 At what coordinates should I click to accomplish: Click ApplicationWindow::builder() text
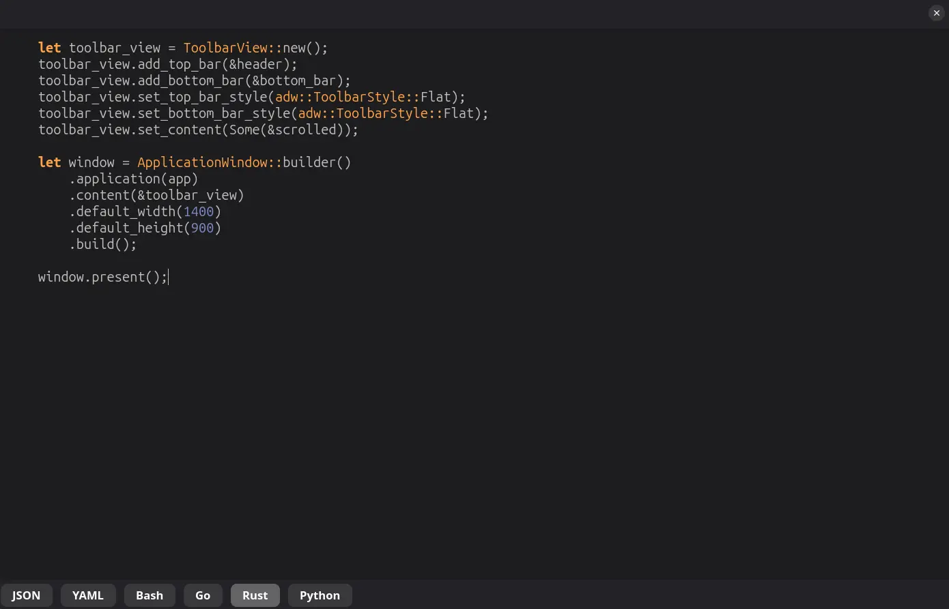(x=244, y=162)
